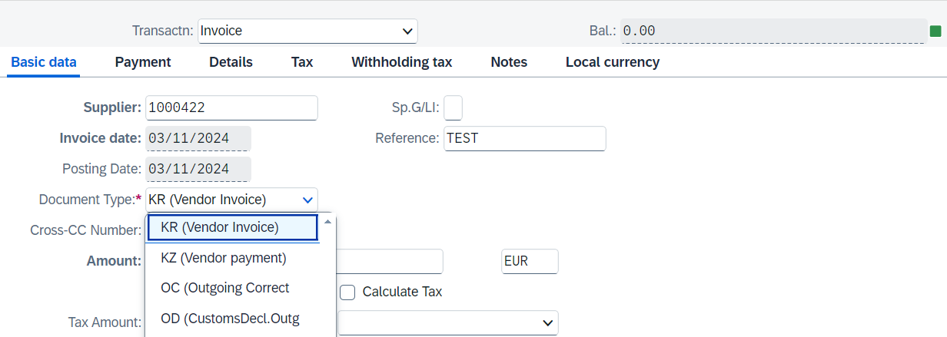Collapse the Document Type dropdown arrow
The width and height of the screenshot is (947, 337).
[x=307, y=200]
